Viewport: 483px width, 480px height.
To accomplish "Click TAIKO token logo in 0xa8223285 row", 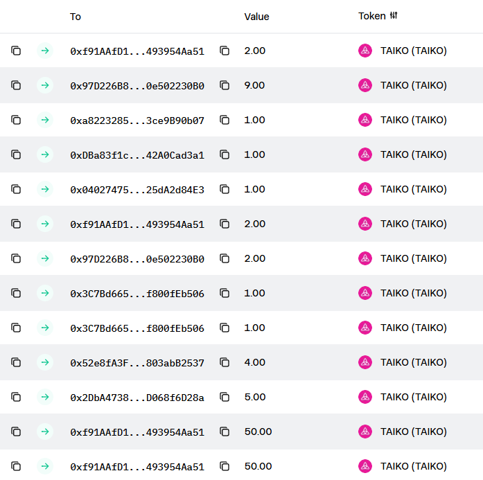I will (365, 120).
